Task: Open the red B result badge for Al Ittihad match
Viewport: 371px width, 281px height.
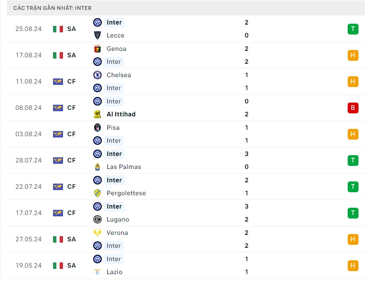Action: point(352,108)
